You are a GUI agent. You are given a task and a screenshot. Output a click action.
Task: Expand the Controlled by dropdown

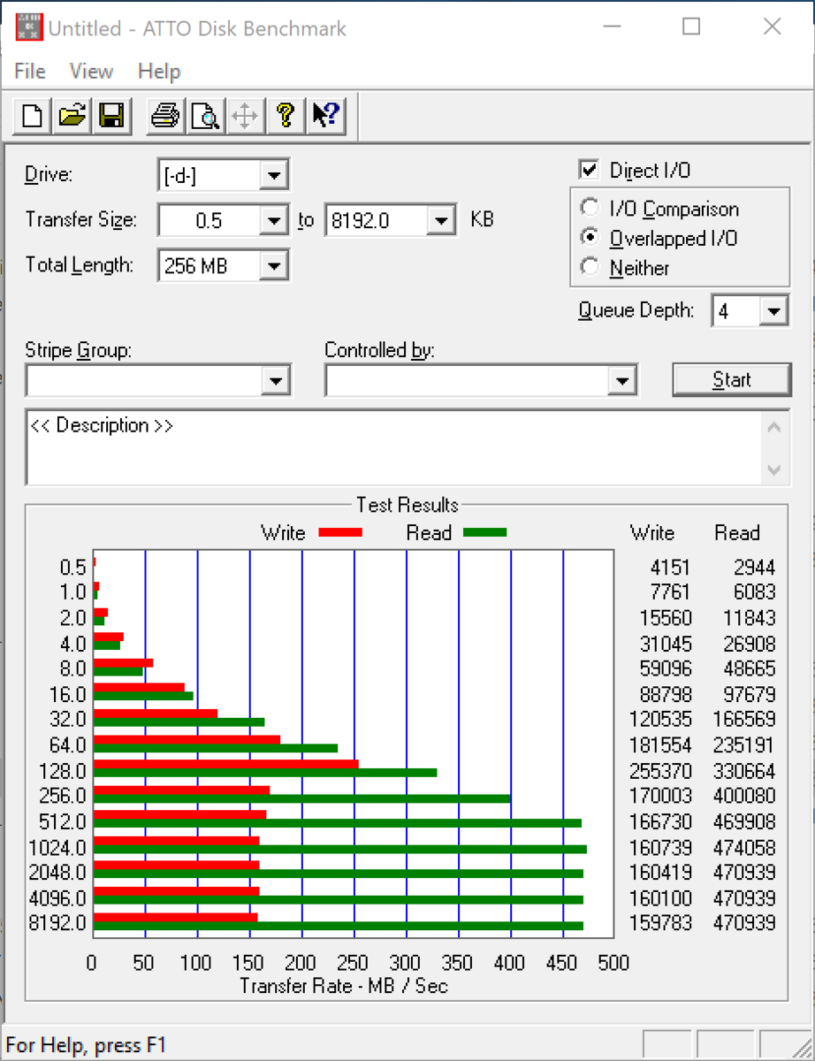coord(622,381)
